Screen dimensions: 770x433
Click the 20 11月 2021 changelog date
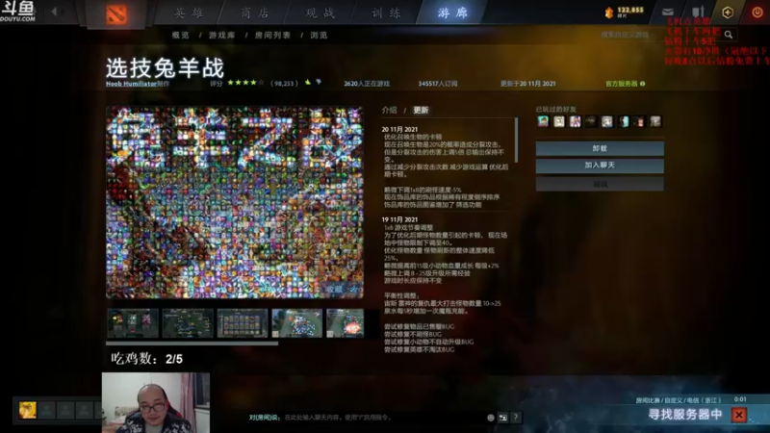[399, 129]
